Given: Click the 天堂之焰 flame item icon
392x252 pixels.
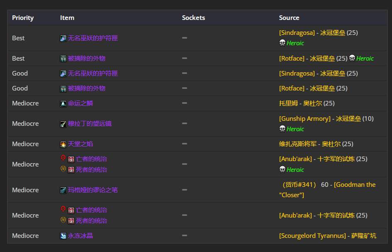Looking at the screenshot, I should click(63, 144).
